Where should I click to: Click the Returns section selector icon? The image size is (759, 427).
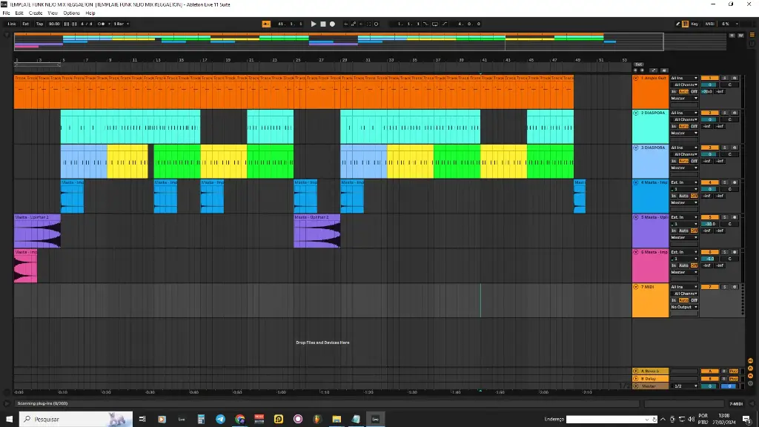click(750, 368)
